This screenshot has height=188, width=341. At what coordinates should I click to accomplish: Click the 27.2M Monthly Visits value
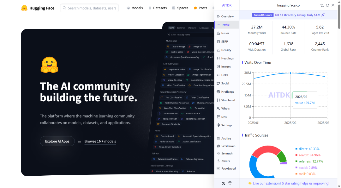(x=257, y=27)
